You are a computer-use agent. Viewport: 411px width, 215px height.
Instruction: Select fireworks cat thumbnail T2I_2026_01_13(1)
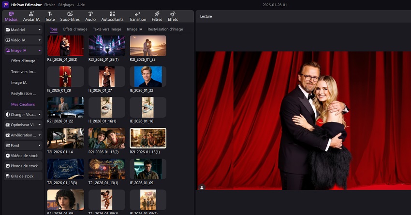coord(107,169)
